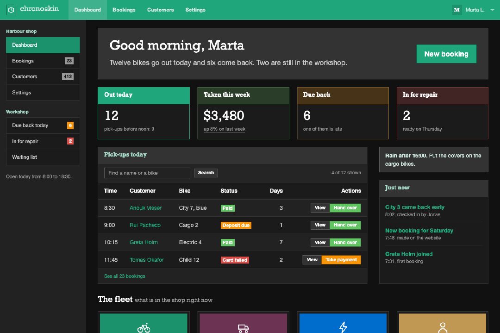The image size is (500, 333).
Task: Select Settings in the sidebar
Action: click(x=43, y=93)
